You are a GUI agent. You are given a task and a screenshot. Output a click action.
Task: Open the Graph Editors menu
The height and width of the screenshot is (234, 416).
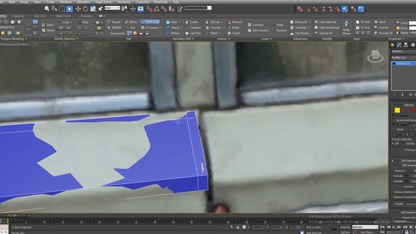[104, 2]
